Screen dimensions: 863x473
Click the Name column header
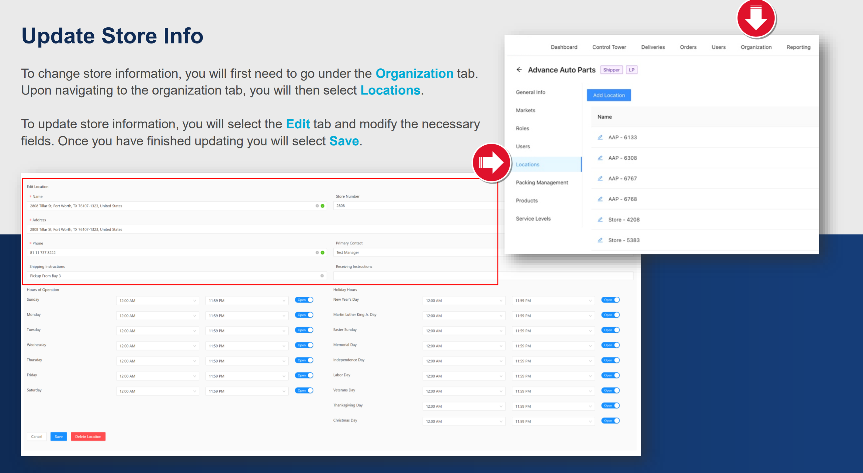click(x=604, y=117)
